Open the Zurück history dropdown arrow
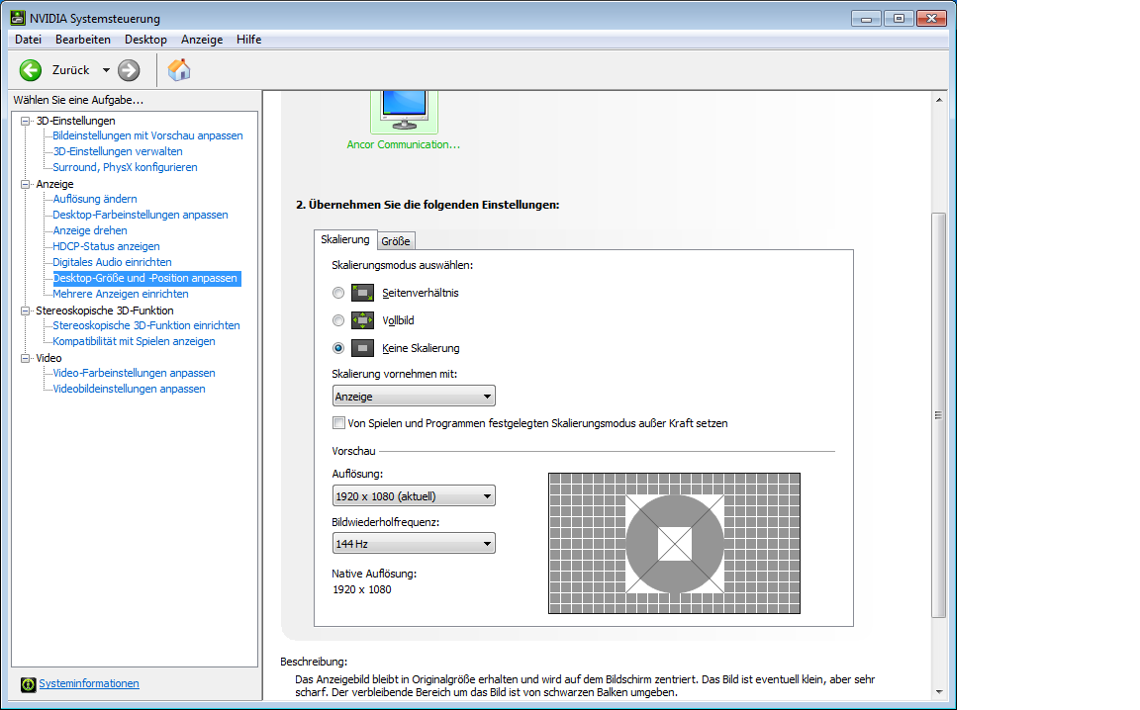This screenshot has width=1140, height=710. [106, 70]
